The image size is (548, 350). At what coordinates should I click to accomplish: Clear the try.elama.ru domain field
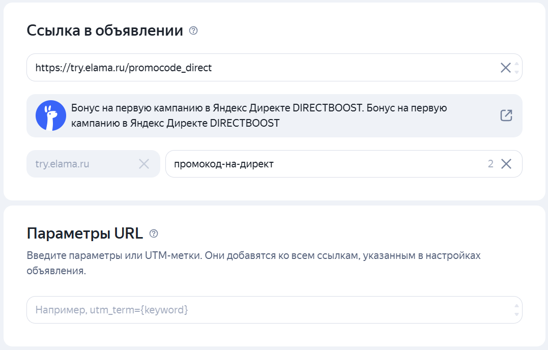(x=144, y=164)
